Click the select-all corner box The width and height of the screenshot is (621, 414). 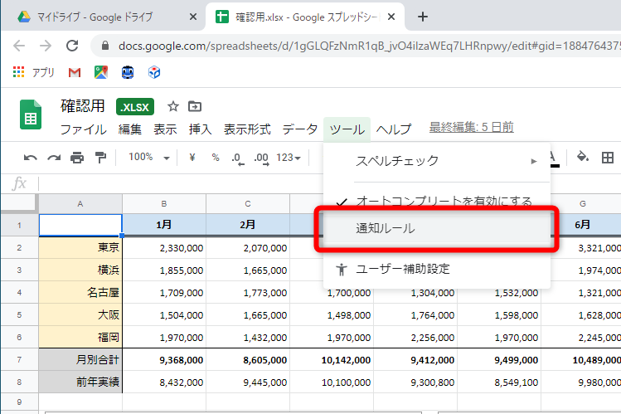pyautogui.click(x=19, y=203)
